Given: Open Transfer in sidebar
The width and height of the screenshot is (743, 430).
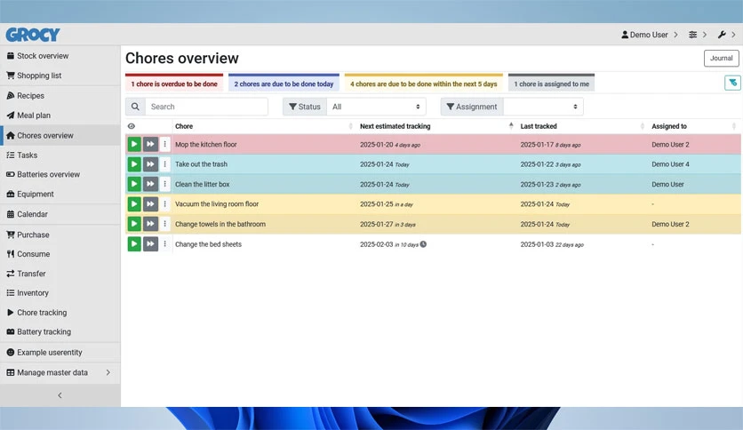Looking at the screenshot, I should (x=60, y=274).
